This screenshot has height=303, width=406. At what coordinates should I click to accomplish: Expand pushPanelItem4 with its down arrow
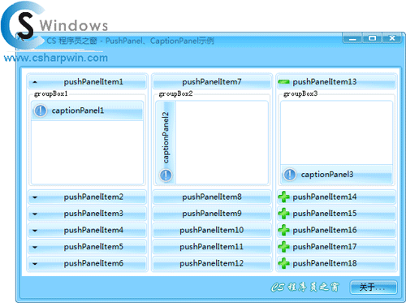pyautogui.click(x=35, y=231)
